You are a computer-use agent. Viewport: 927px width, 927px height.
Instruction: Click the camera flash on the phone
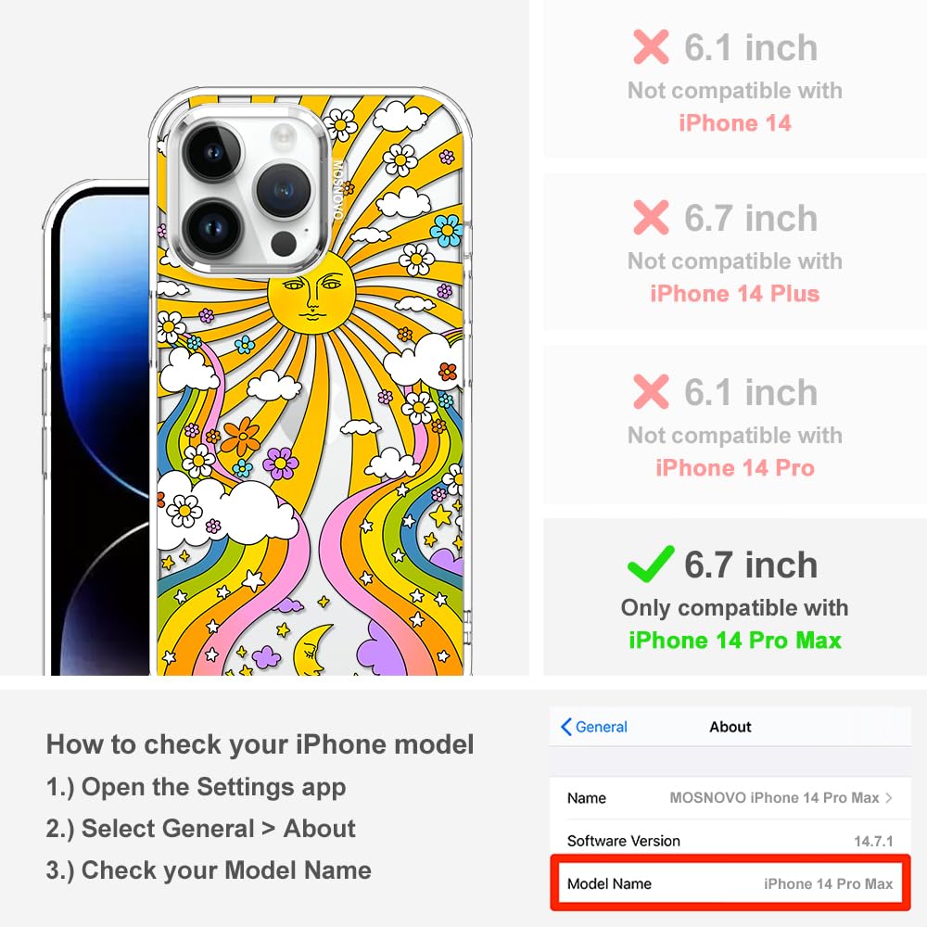284,136
